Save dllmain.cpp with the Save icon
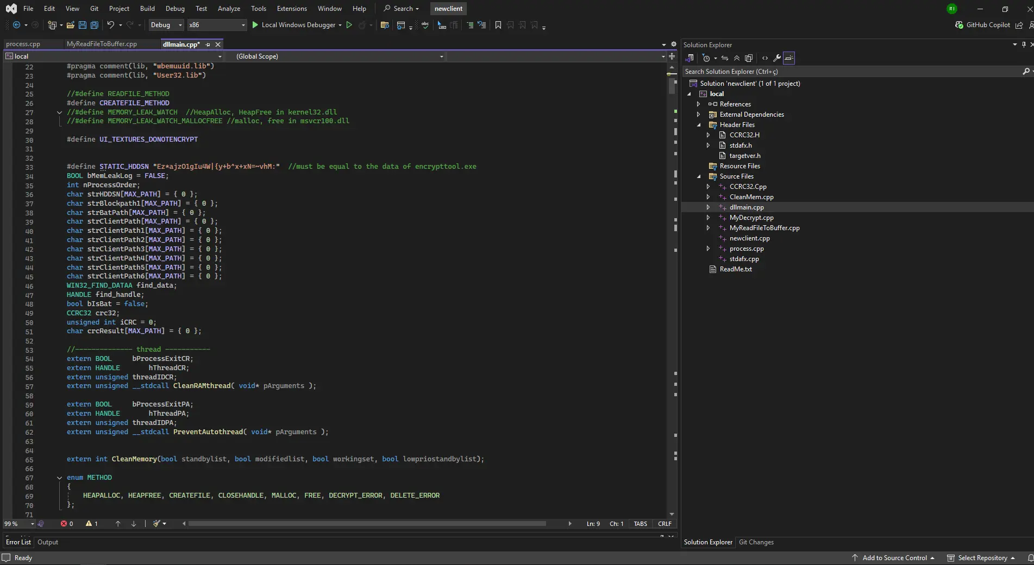1034x565 pixels. click(x=83, y=25)
